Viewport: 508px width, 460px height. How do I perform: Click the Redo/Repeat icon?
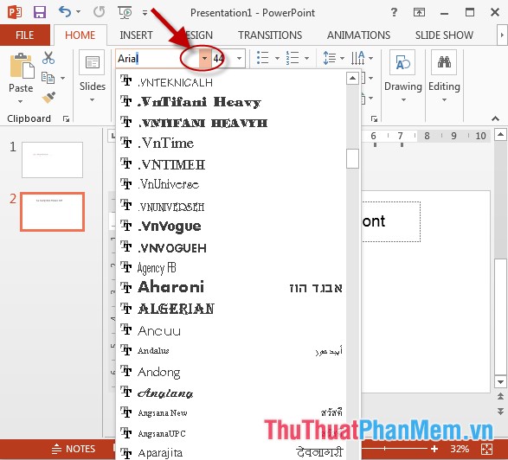click(99, 12)
